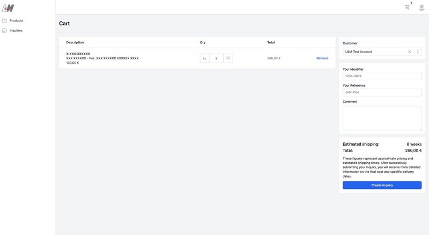Screen dimensions: 429x235
Task: Click the Qty column header
Action: coord(203,42)
